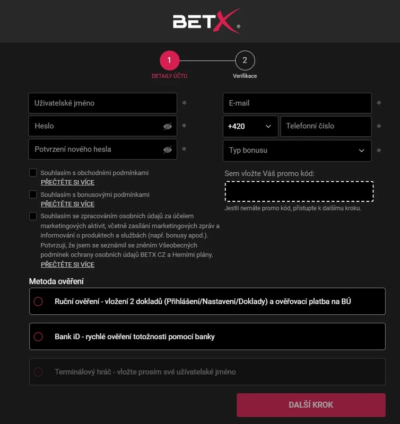400x424 pixels.
Task: Toggle visibility of the Heslo password field
Action: pyautogui.click(x=168, y=126)
